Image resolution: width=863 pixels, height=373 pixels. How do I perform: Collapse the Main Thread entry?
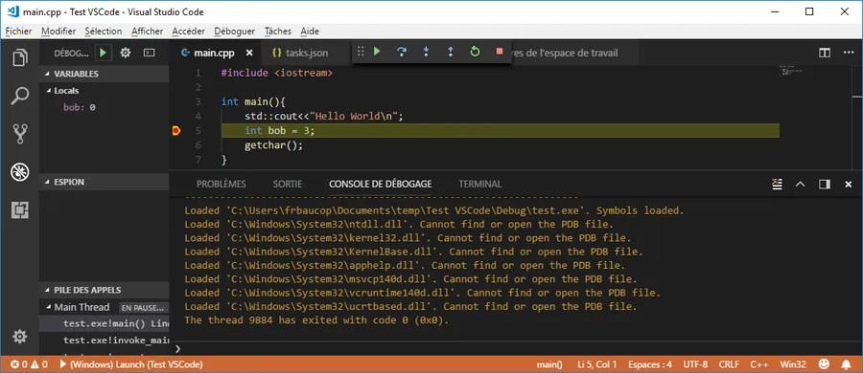[x=105, y=307]
